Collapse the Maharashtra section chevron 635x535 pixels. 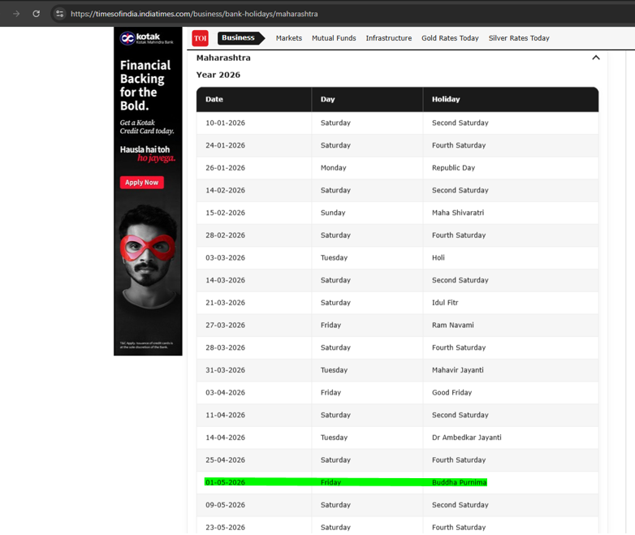[x=596, y=58]
